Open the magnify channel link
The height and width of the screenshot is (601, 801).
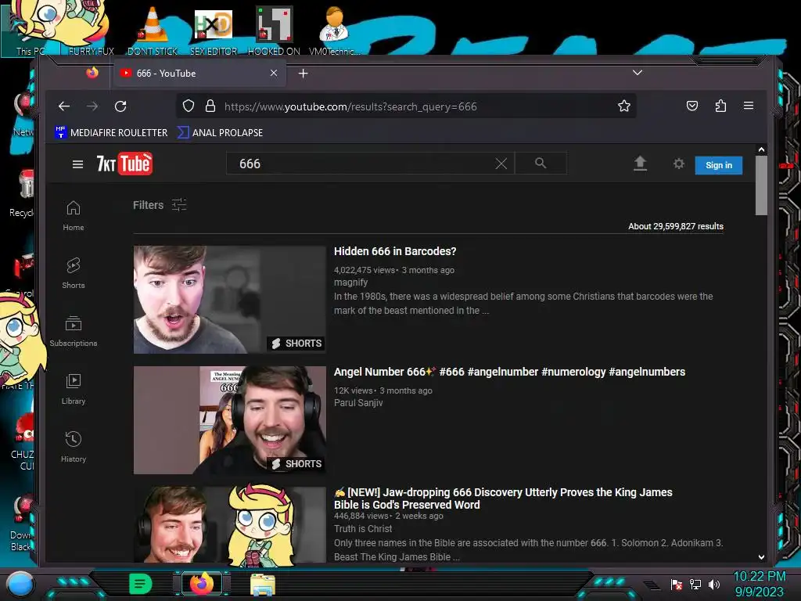(350, 283)
